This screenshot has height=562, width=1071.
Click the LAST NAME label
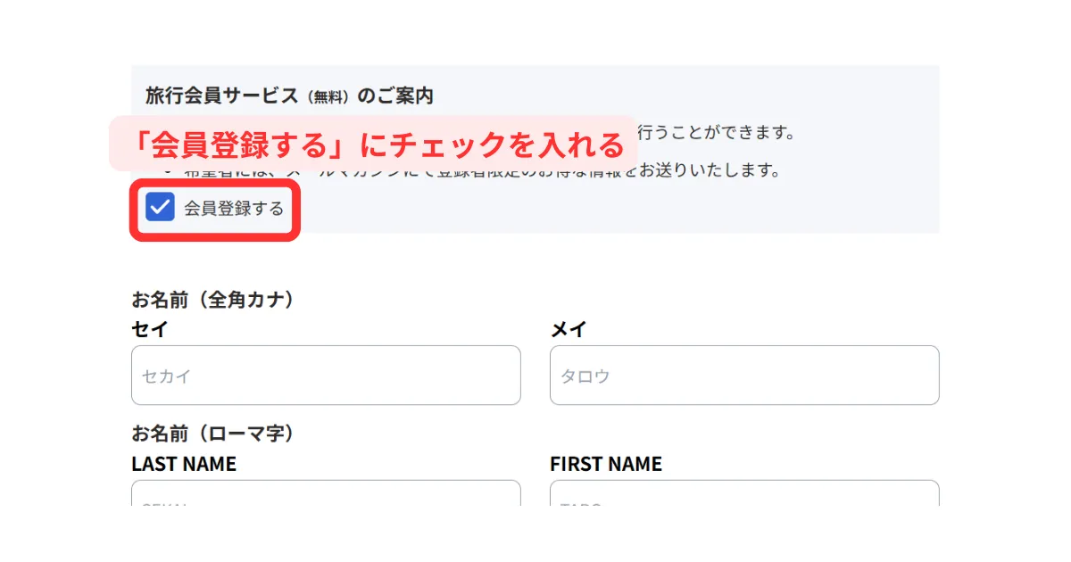coord(184,464)
